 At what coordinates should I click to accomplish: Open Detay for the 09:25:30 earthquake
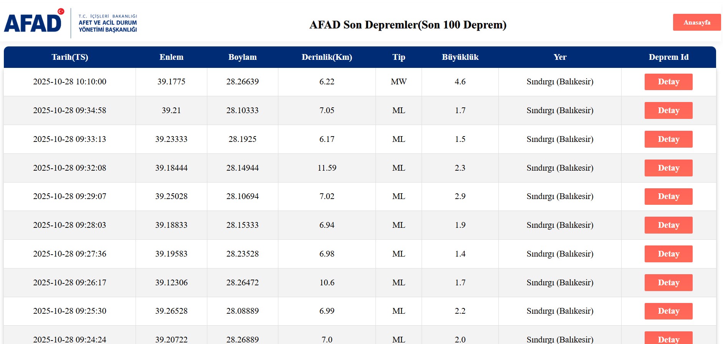coord(668,311)
